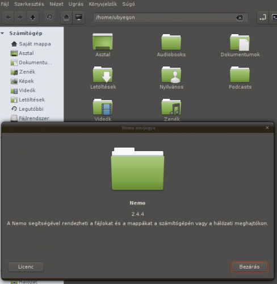Screen dimensions: 277x284
Task: Close the Nemo névjegye dialog with X
Action: click(267, 128)
